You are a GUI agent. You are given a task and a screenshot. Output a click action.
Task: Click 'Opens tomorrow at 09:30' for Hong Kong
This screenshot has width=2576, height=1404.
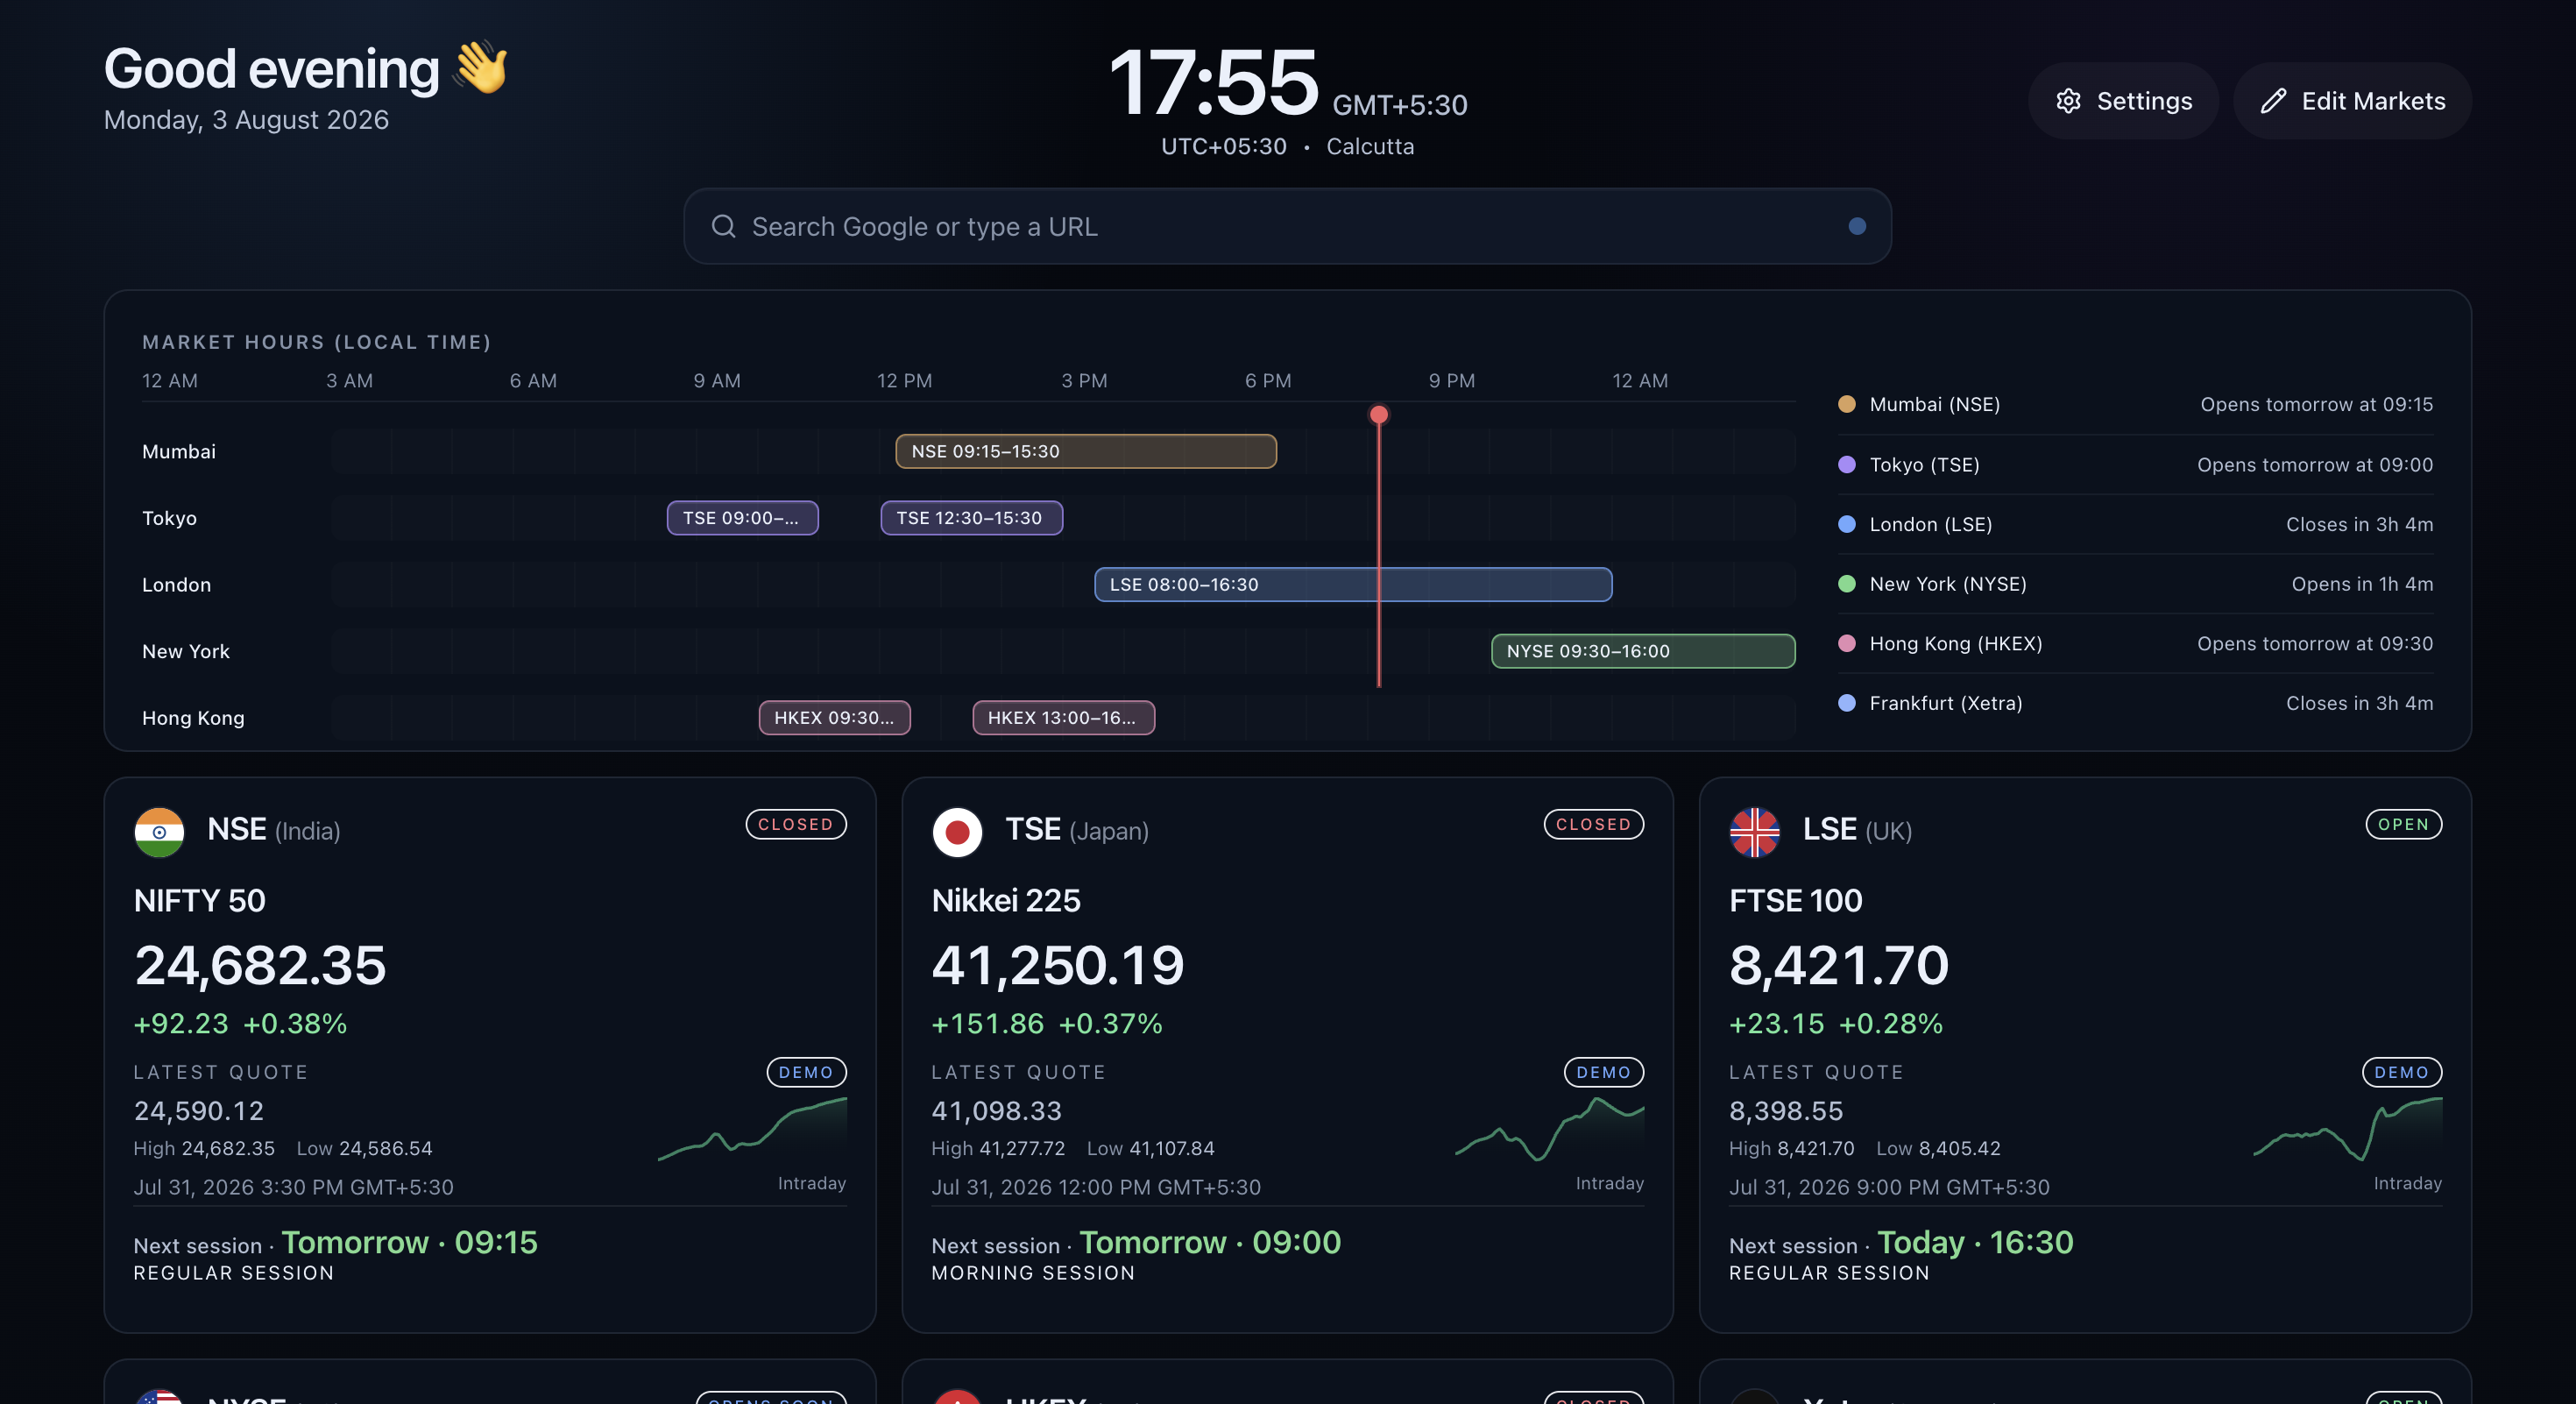(x=2314, y=644)
